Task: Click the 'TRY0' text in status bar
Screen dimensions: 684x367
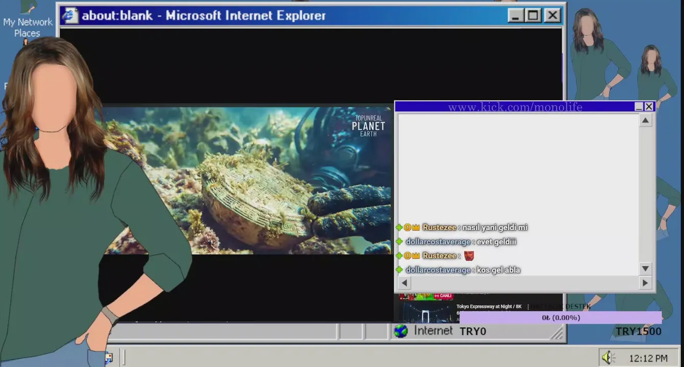Action: pos(473,331)
